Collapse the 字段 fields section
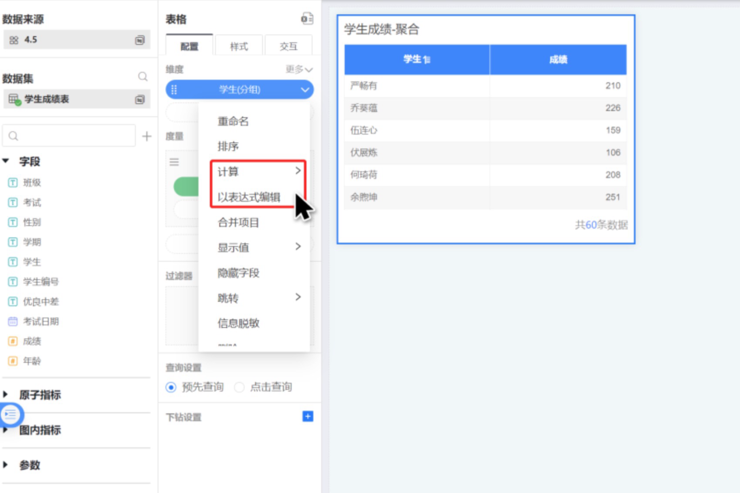Screen dimensions: 740x493 pos(6,161)
